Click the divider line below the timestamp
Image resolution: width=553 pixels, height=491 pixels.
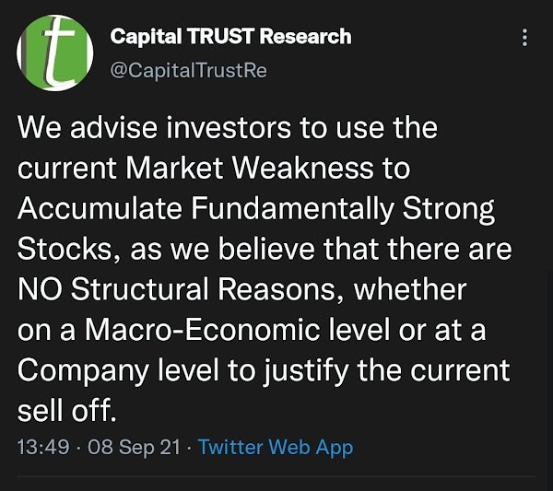pyautogui.click(x=276, y=477)
